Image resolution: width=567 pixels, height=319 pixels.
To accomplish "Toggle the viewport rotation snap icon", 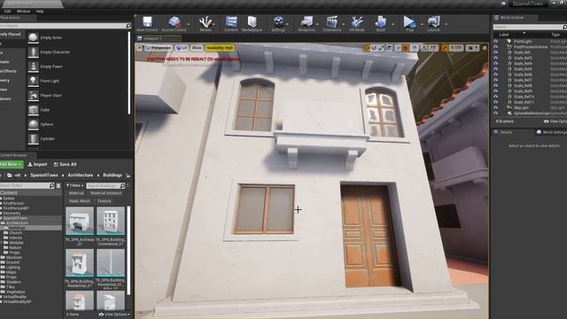I will (x=424, y=48).
